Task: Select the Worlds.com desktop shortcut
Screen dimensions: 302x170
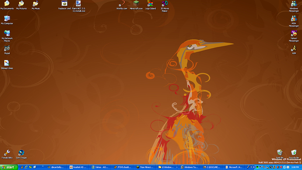Action: pos(122,5)
